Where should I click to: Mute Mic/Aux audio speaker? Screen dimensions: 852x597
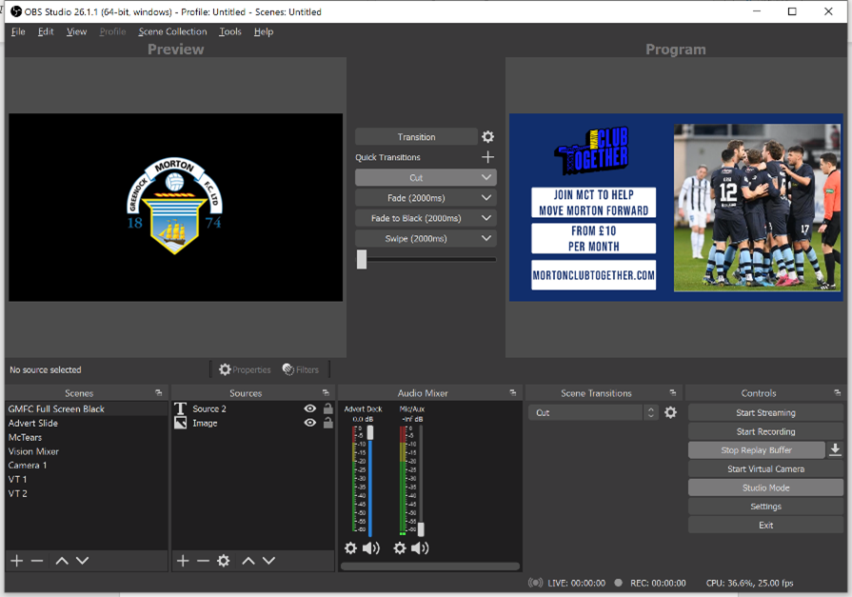(x=420, y=548)
